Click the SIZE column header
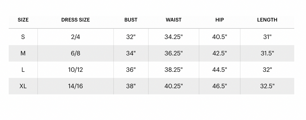The height and width of the screenshot is (120, 306). pos(23,20)
